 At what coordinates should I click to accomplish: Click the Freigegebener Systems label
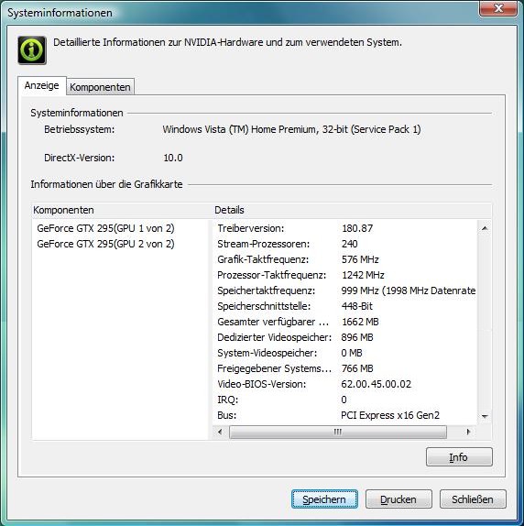click(274, 368)
